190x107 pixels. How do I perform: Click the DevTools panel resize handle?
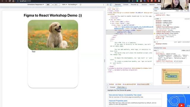pyautogui.click(x=104, y=61)
